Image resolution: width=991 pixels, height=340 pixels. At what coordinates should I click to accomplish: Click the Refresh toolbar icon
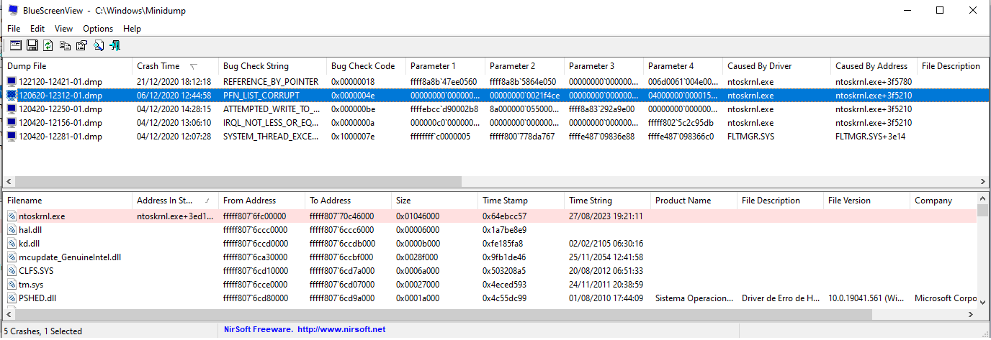pos(48,45)
